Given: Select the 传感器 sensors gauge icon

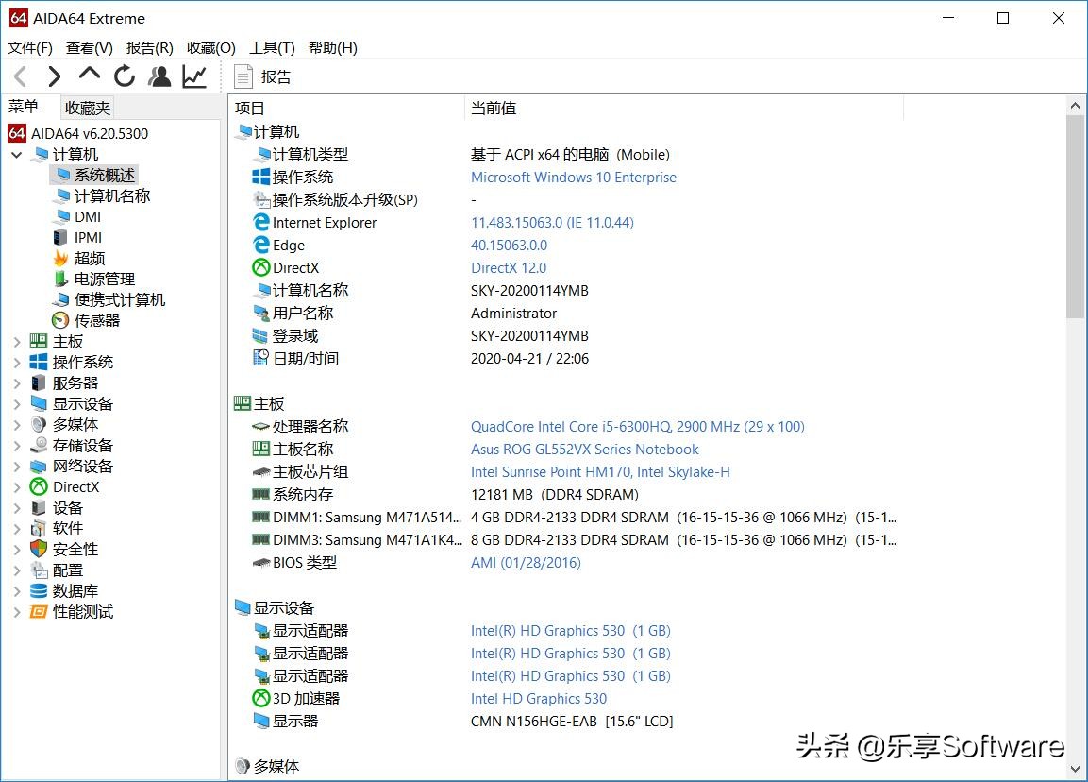Looking at the screenshot, I should point(59,320).
